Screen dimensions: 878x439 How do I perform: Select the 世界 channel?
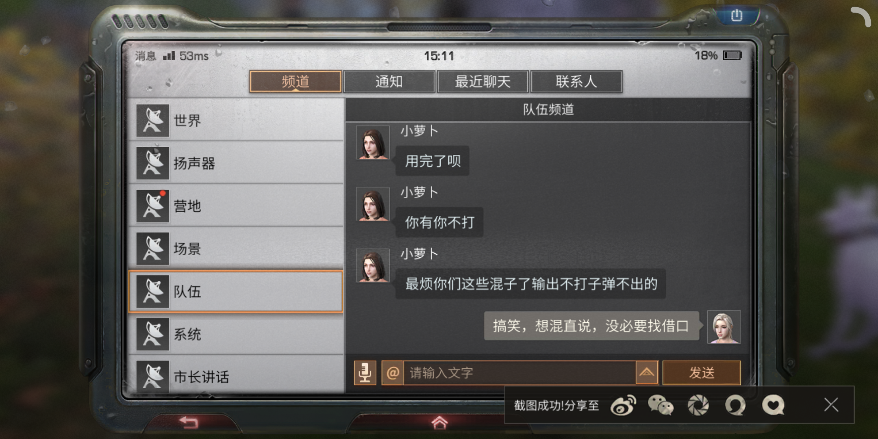click(236, 120)
